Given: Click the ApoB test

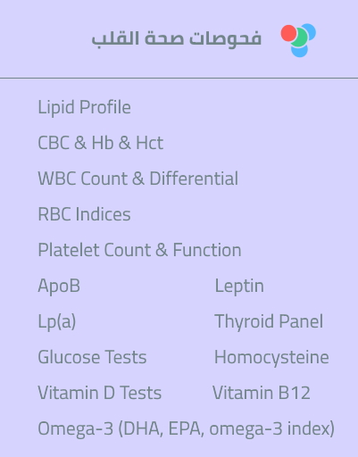Looking at the screenshot, I should [x=59, y=286].
